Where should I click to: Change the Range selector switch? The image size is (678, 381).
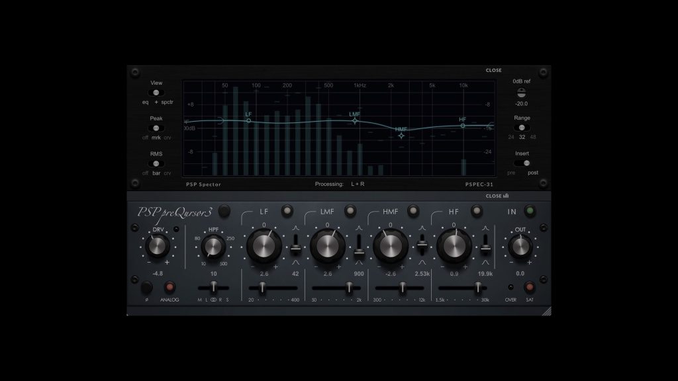[522, 128]
